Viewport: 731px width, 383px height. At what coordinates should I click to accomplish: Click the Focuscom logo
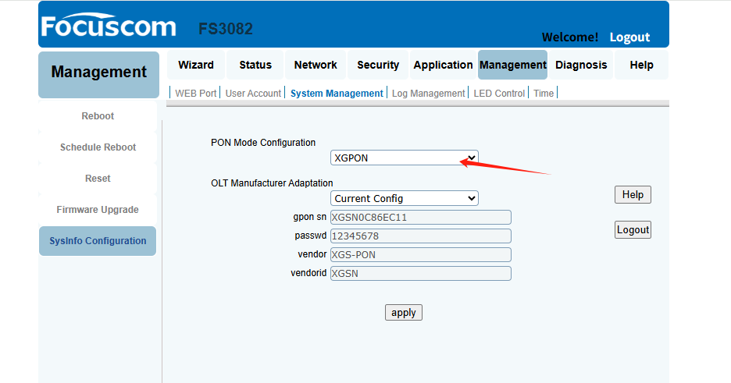pyautogui.click(x=109, y=26)
